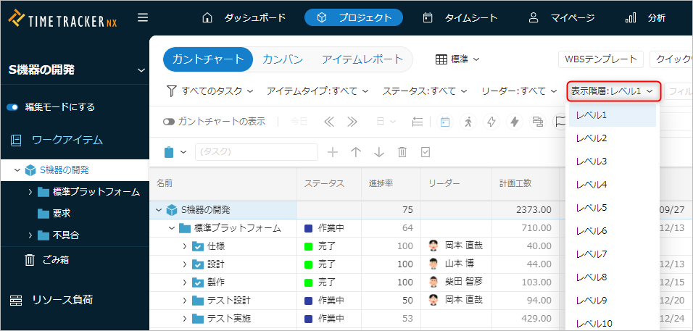Click the filled lightning bolt icon
The width and height of the screenshot is (693, 331).
[515, 122]
